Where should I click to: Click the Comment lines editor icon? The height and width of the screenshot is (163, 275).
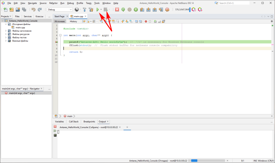coord(155,21)
